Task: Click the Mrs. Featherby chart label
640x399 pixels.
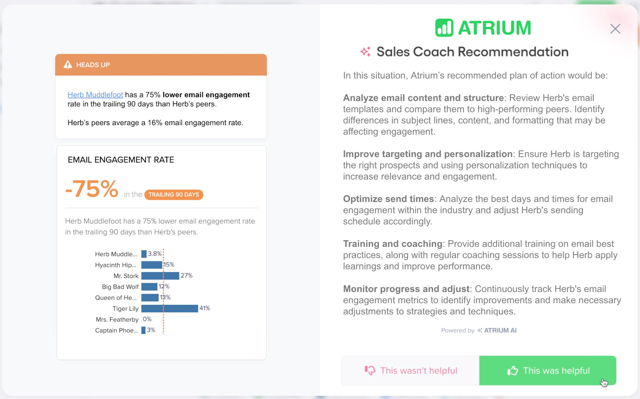Action: (117, 319)
